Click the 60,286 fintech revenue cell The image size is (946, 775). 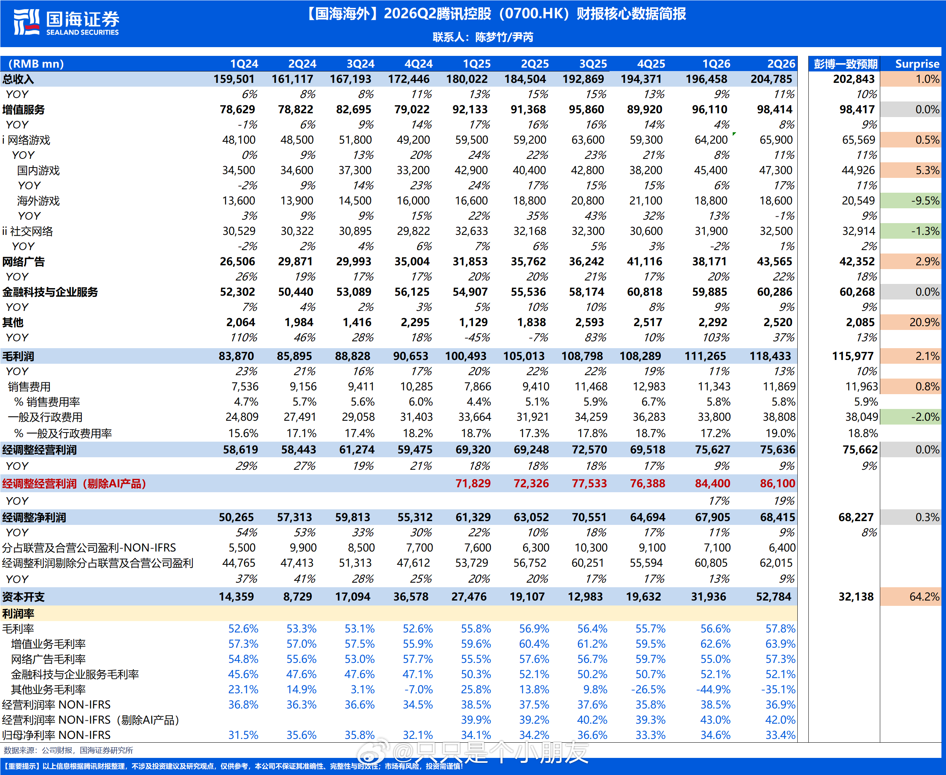775,292
